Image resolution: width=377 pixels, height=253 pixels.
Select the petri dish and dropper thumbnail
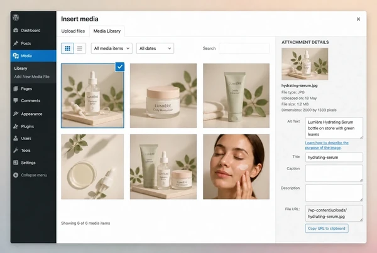click(92, 167)
